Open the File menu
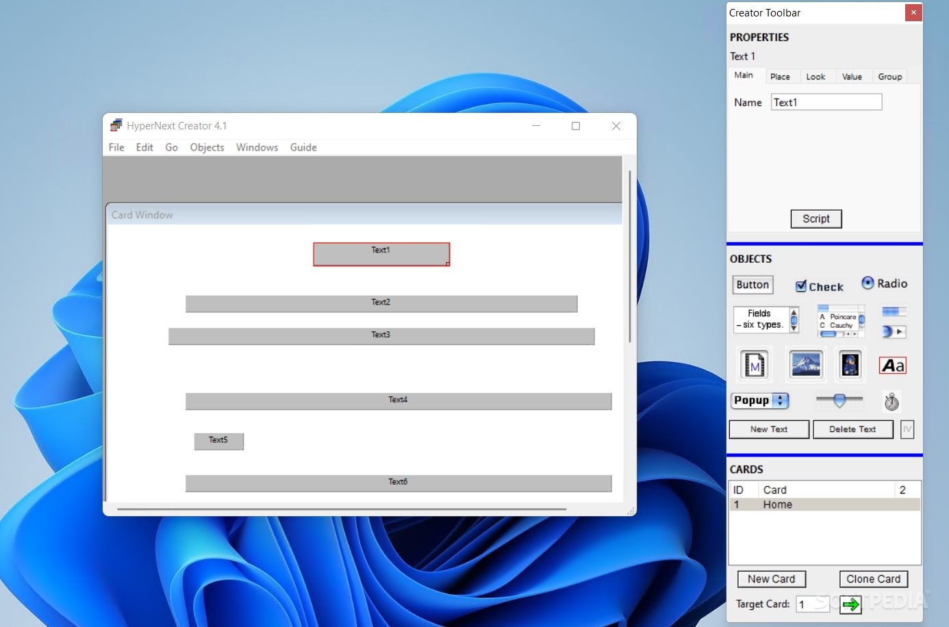This screenshot has width=949, height=627. 116,147
